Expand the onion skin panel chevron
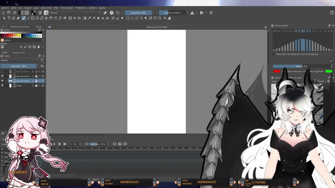The image size is (335, 188). (x=331, y=61)
